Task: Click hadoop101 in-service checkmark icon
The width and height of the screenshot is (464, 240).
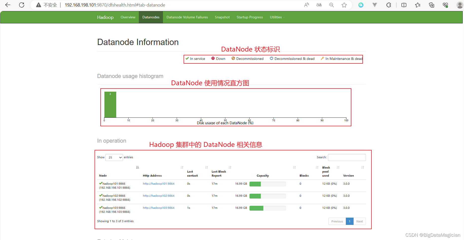Action: pos(101,183)
